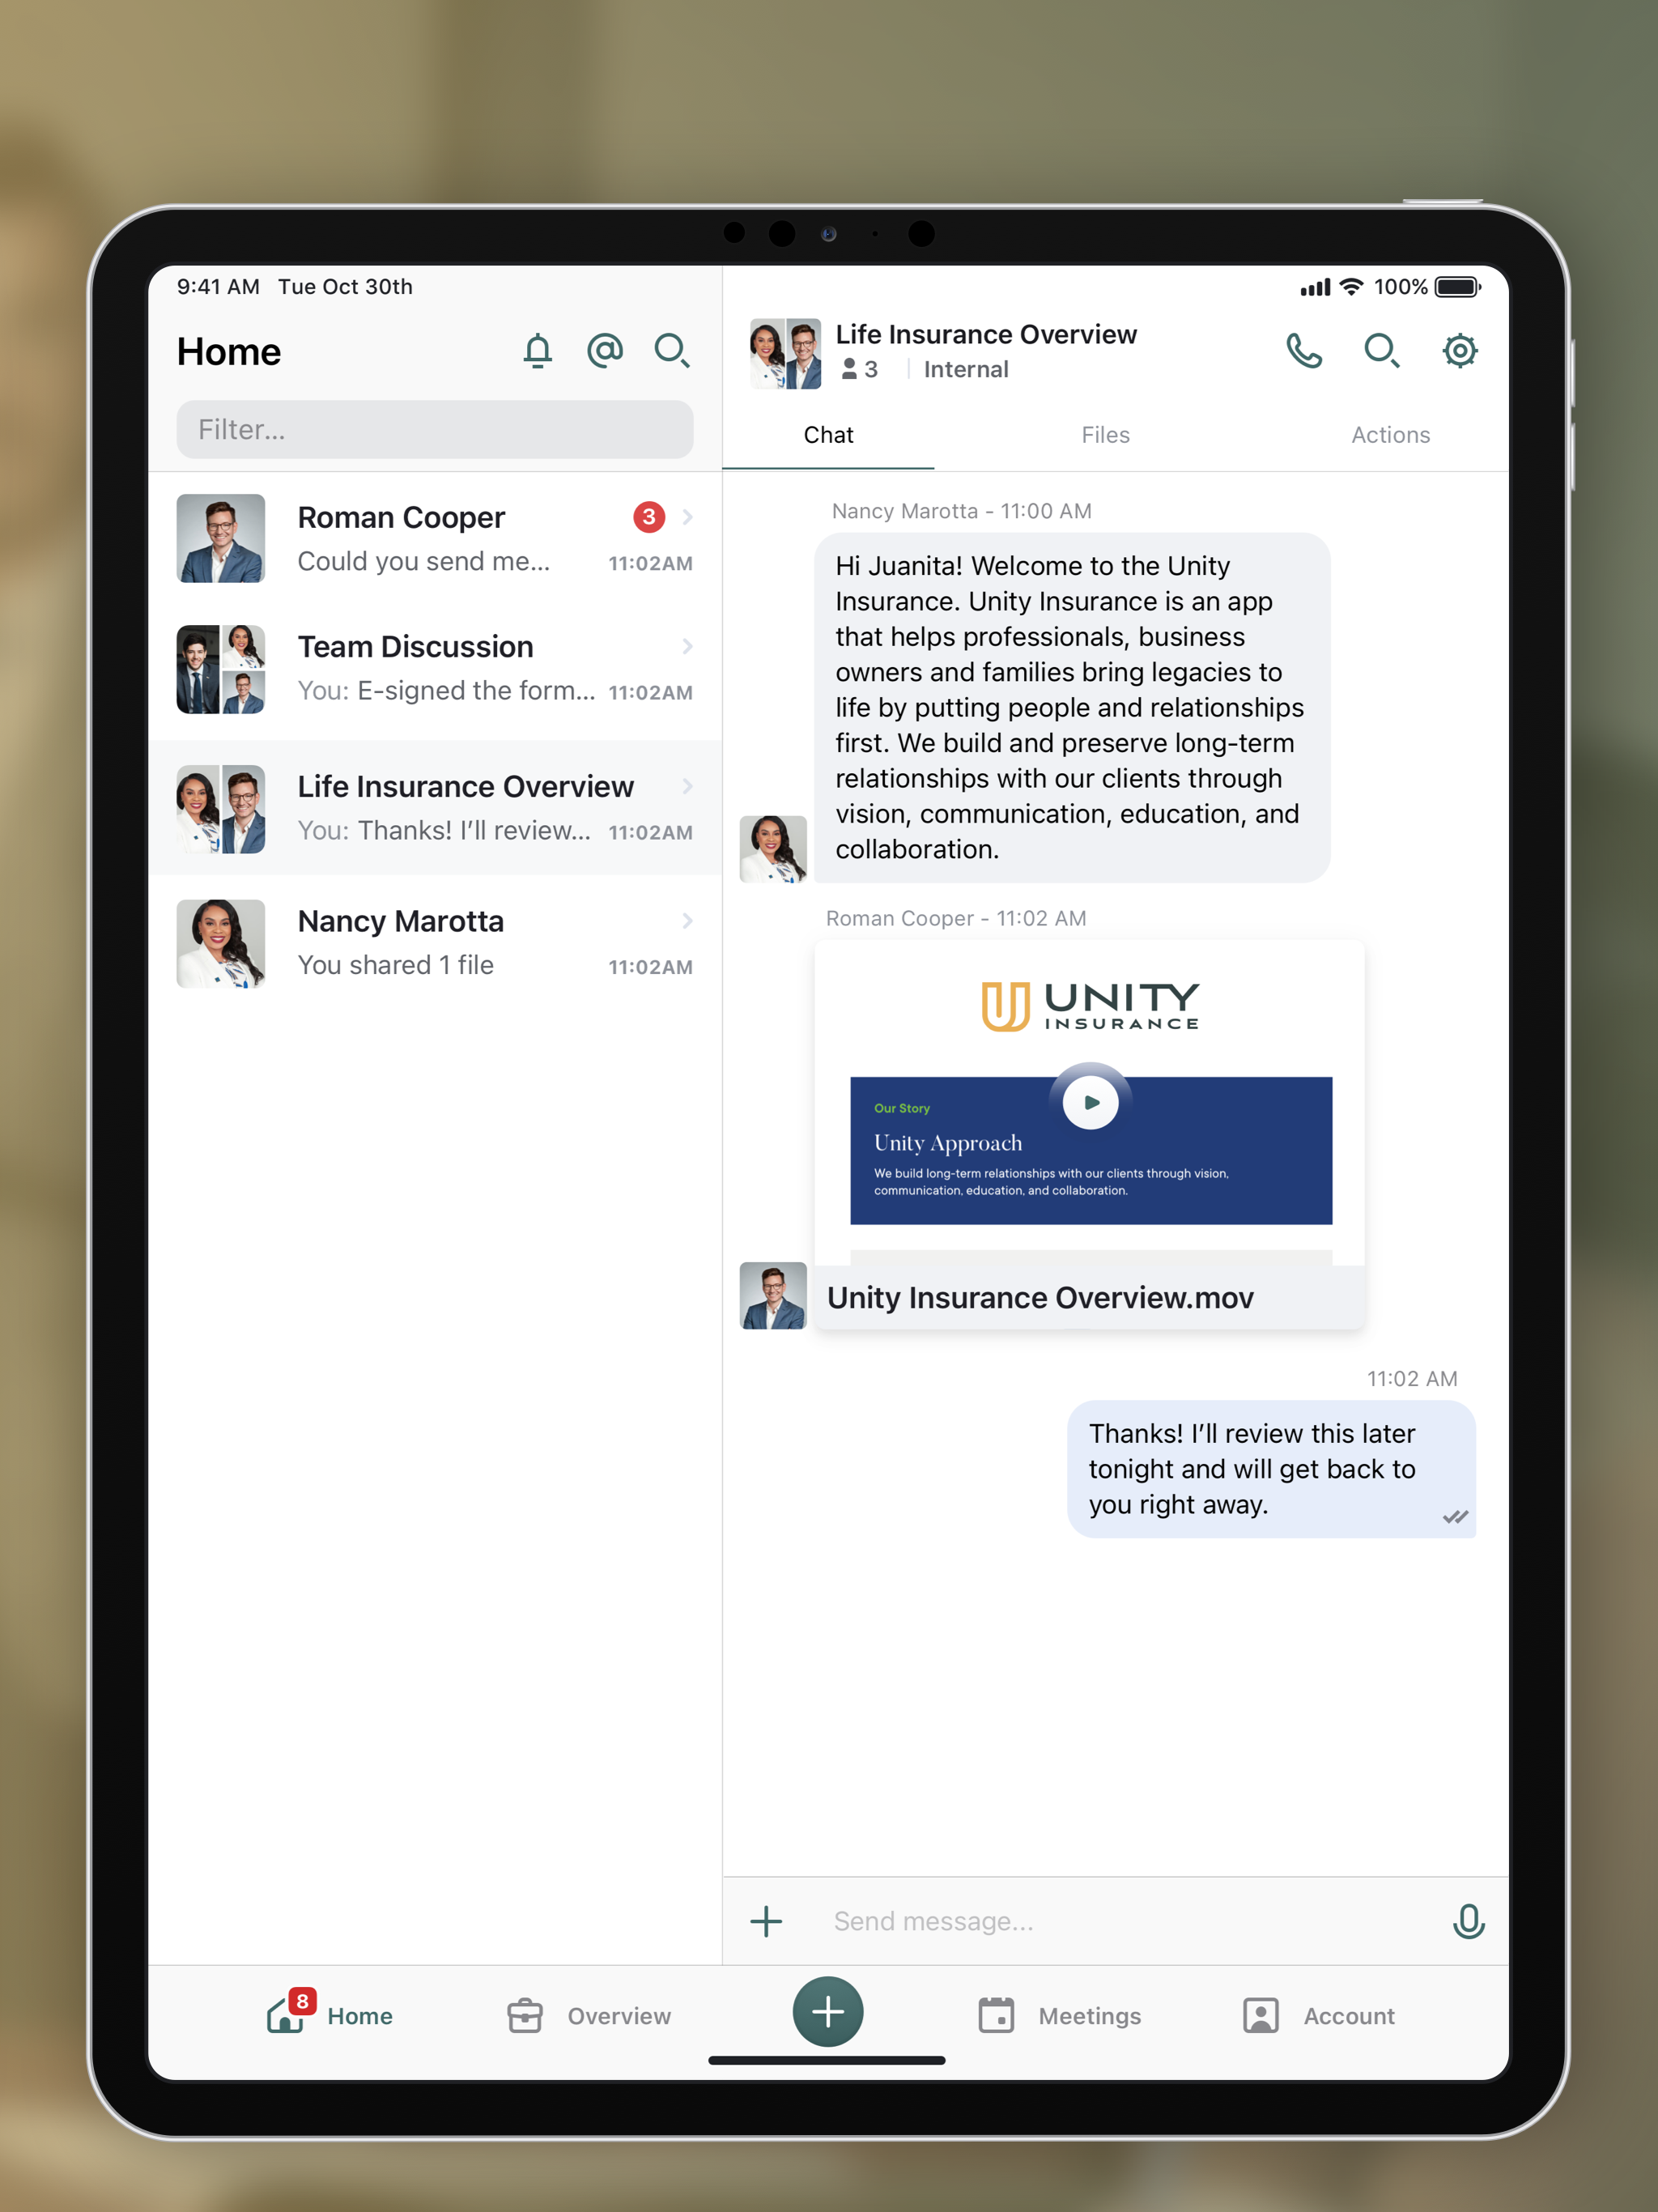Image resolution: width=1658 pixels, height=2212 pixels.
Task: Tap 'Roman Cooper - 11:02 AM' message header
Action: click(956, 918)
